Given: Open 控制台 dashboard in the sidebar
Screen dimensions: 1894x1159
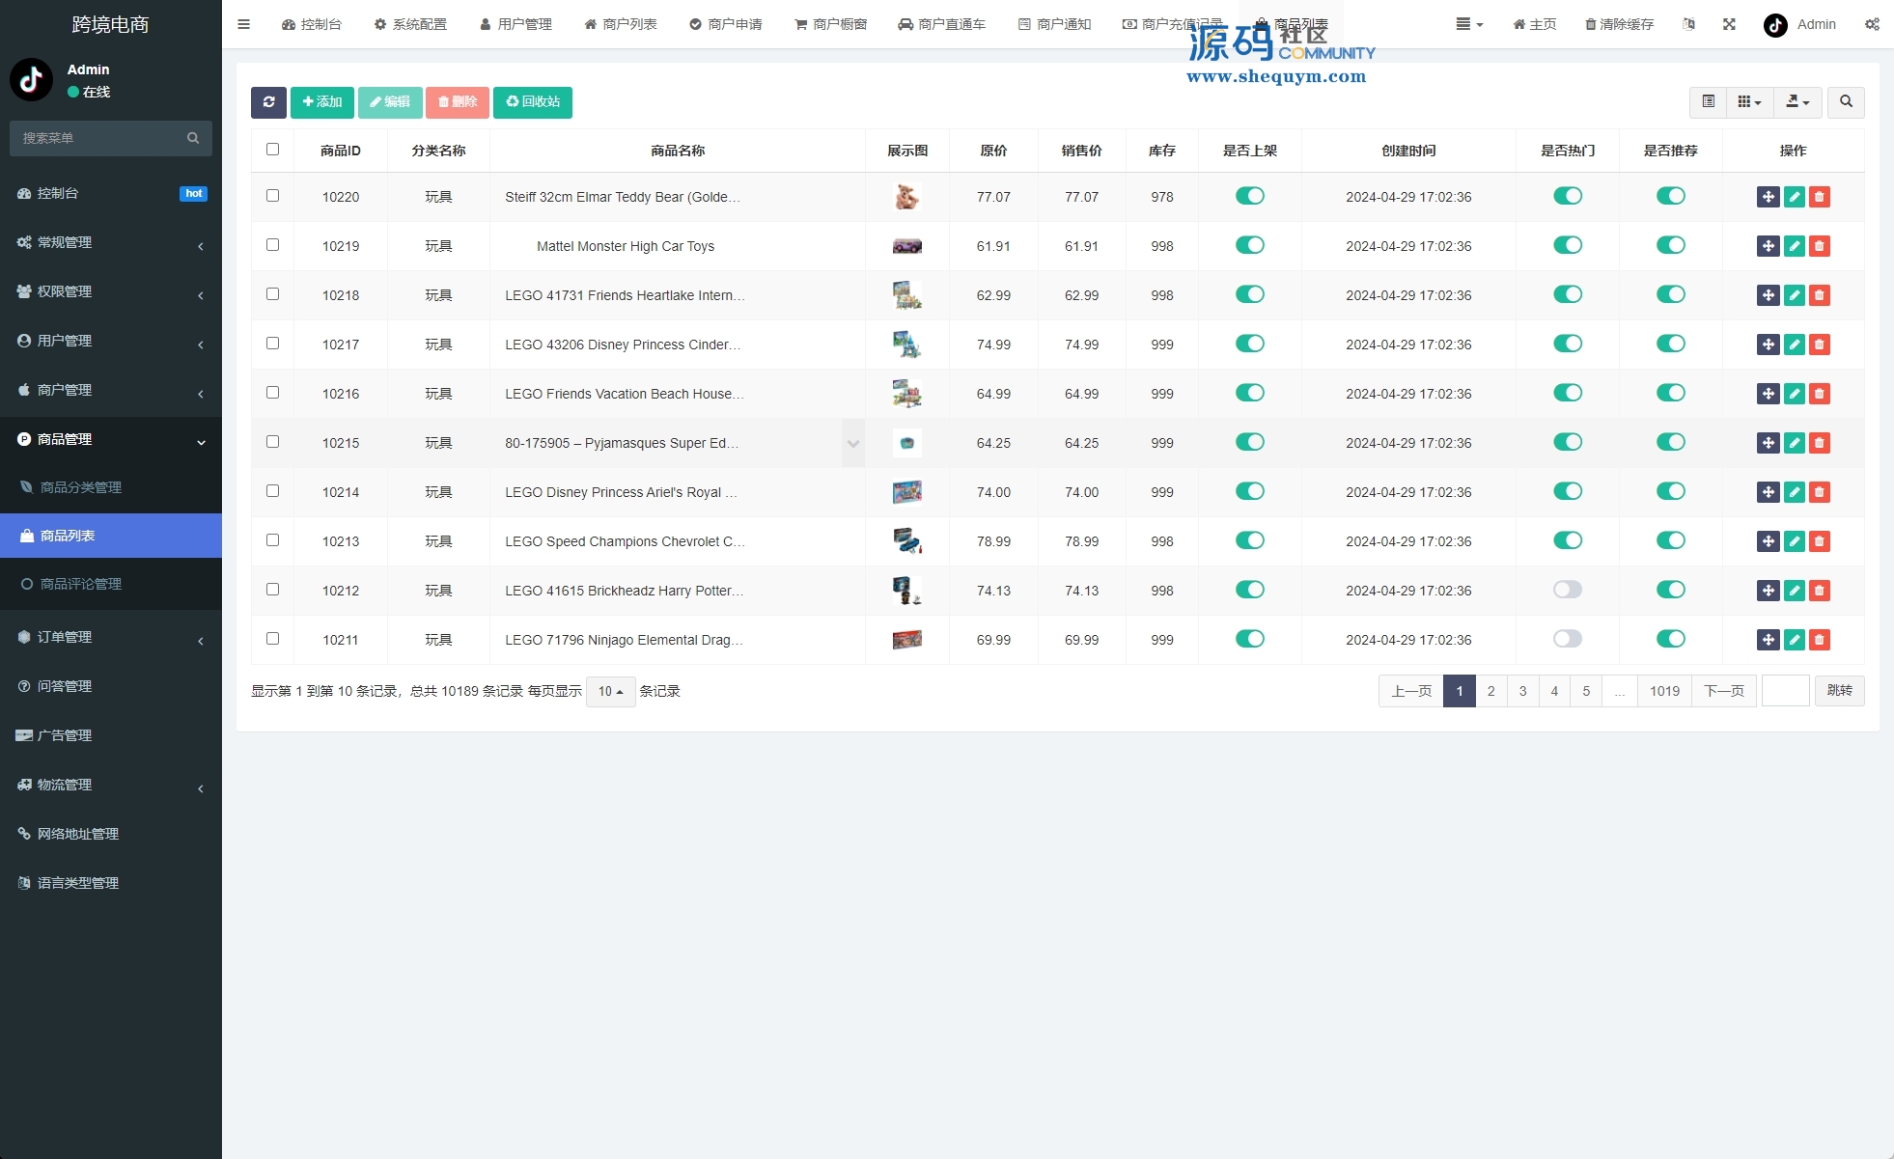Looking at the screenshot, I should point(111,193).
